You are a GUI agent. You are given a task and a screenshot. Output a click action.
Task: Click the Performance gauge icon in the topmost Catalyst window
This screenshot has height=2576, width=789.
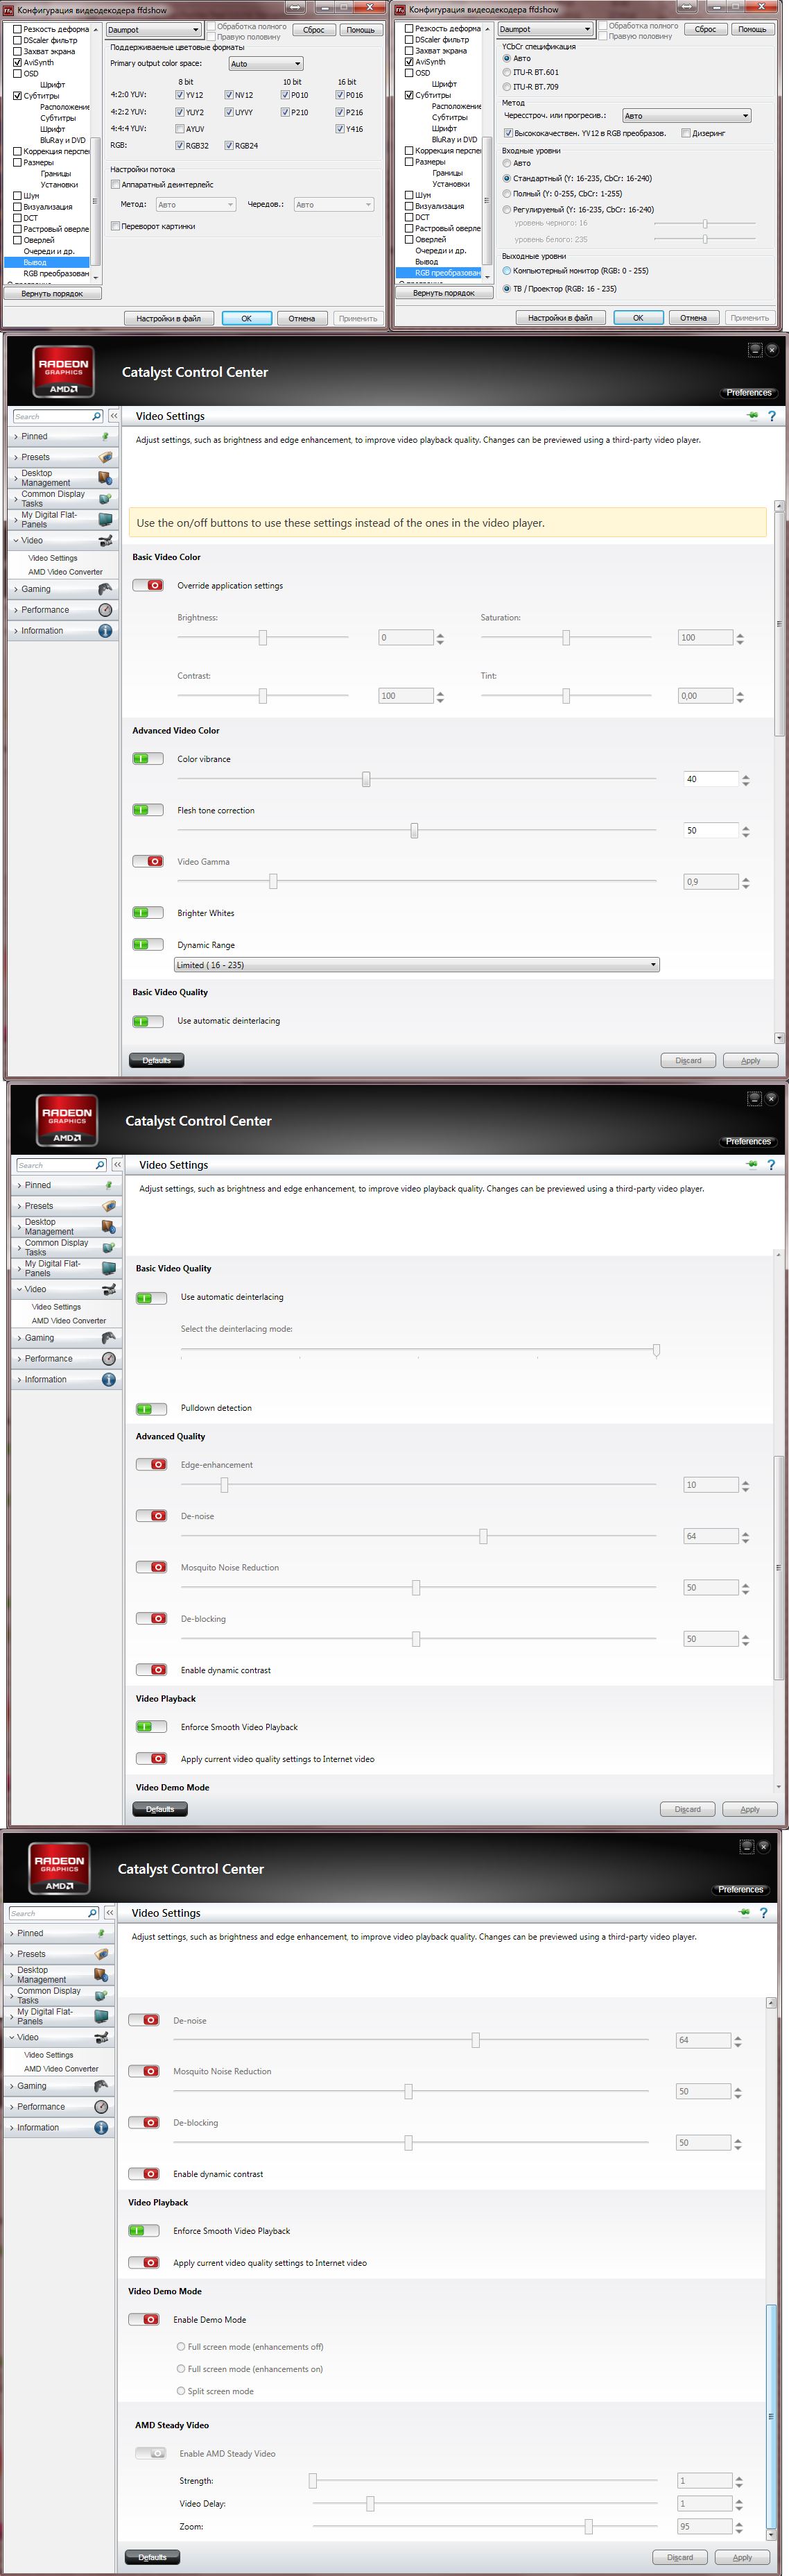click(x=105, y=610)
